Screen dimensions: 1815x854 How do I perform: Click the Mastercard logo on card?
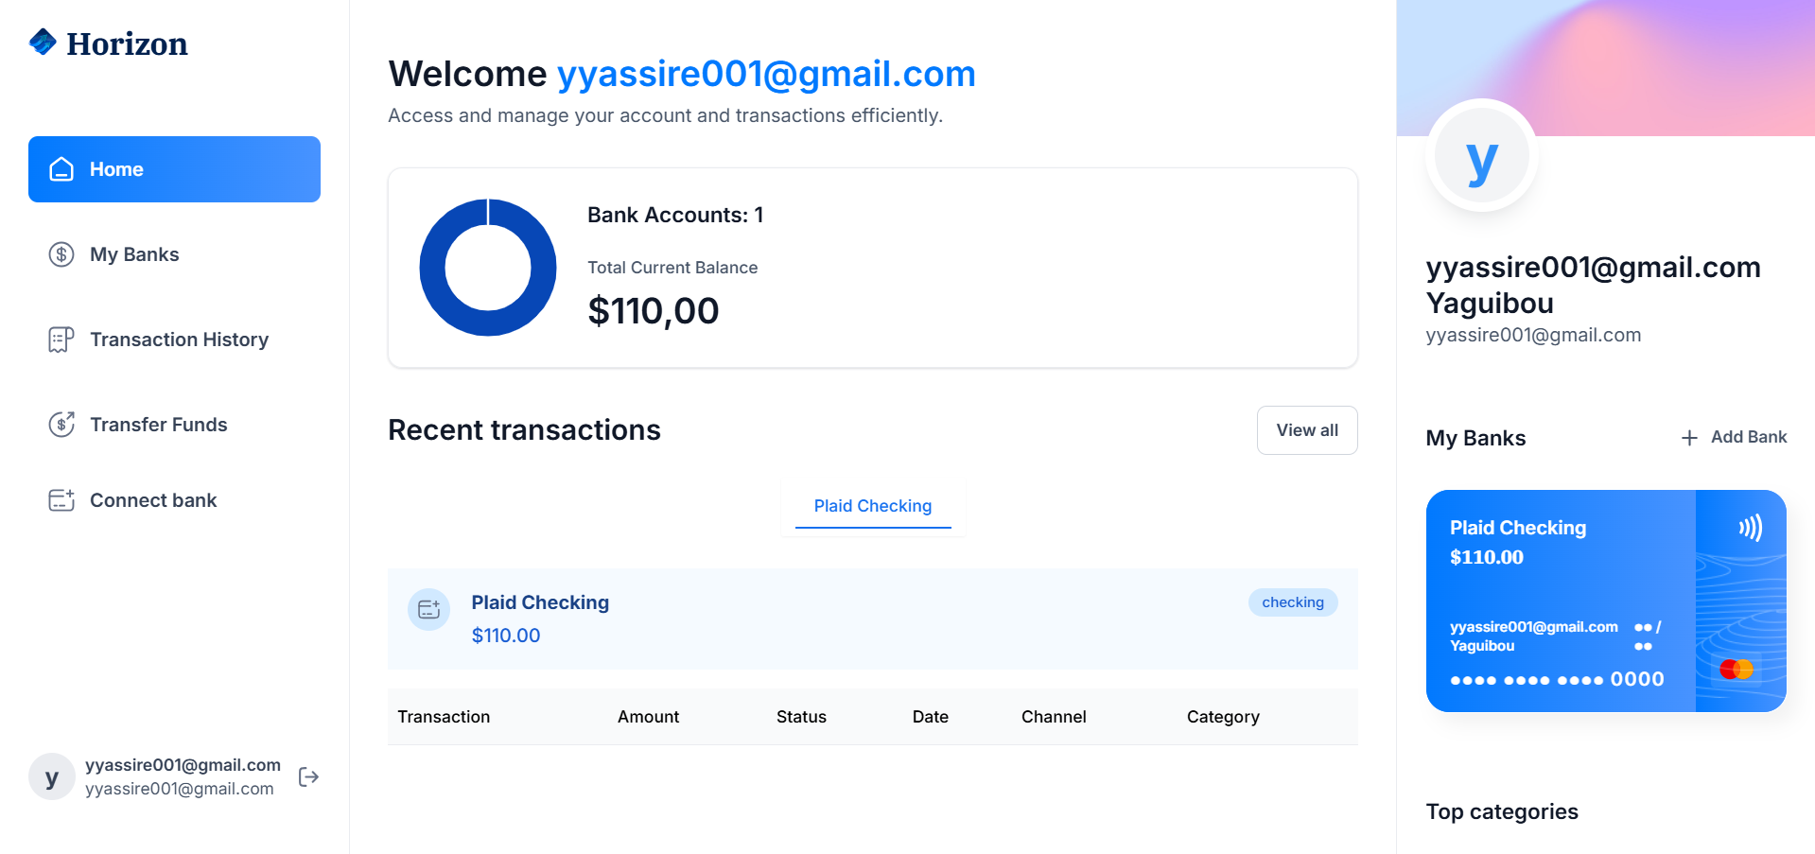click(1736, 670)
